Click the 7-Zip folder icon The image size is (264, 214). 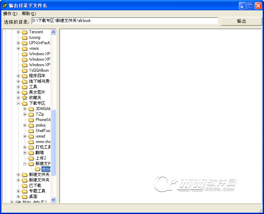(31, 114)
